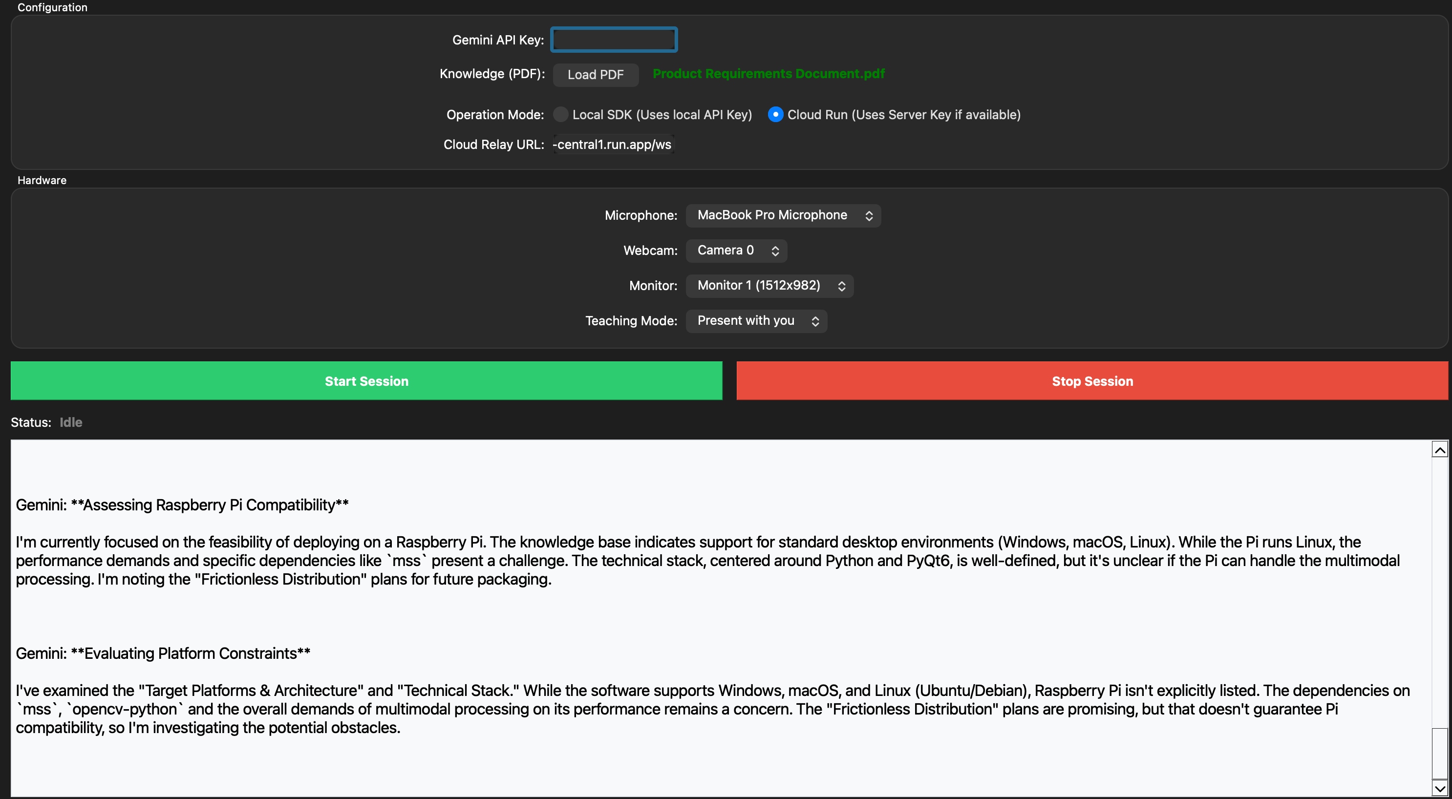Click the scroll down arrow in log
Screen dimensions: 1452x799
point(1440,788)
